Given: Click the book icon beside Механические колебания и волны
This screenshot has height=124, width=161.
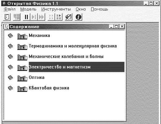Looking at the screenshot, I should 11,57.
